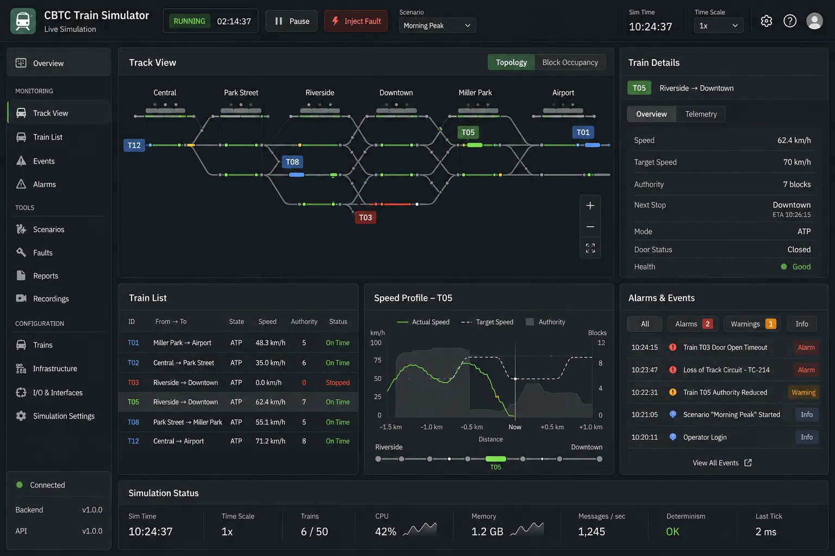Viewport: 835px width, 556px height.
Task: Click the T05 position marker on route bar
Action: [496, 459]
